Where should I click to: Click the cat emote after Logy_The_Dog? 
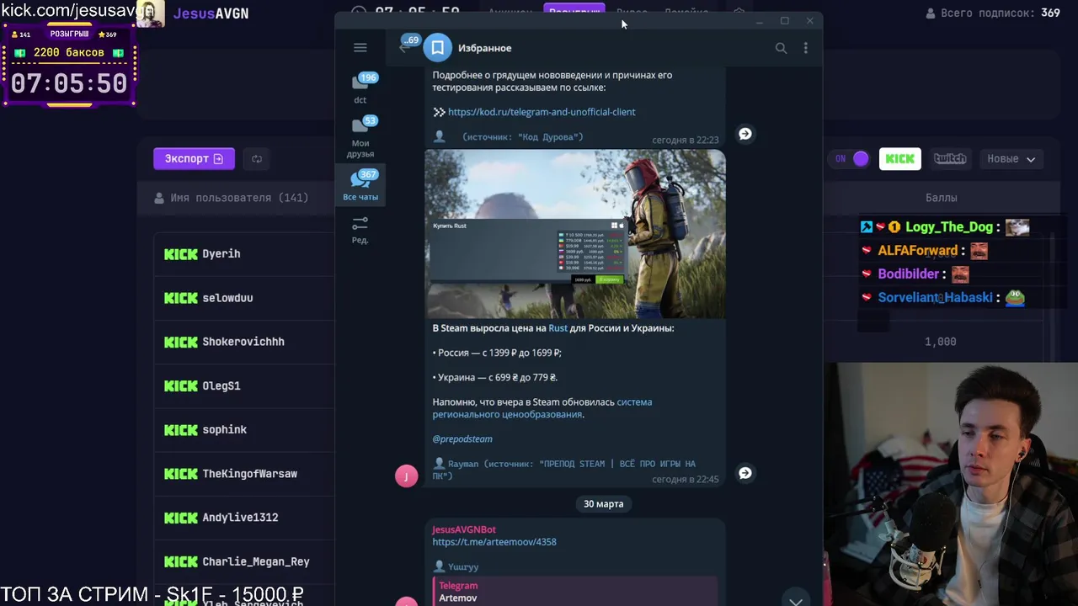(1017, 227)
